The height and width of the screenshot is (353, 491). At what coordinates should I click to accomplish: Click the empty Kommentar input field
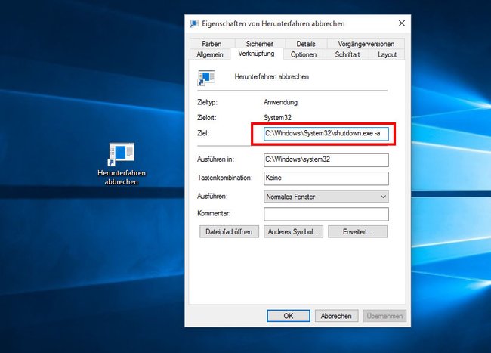[326, 214]
